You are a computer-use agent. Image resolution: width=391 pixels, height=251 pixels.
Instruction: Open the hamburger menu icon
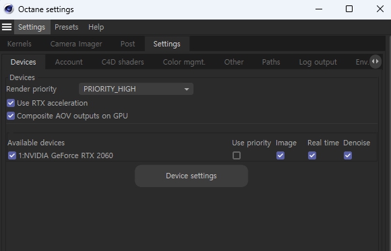[x=7, y=27]
